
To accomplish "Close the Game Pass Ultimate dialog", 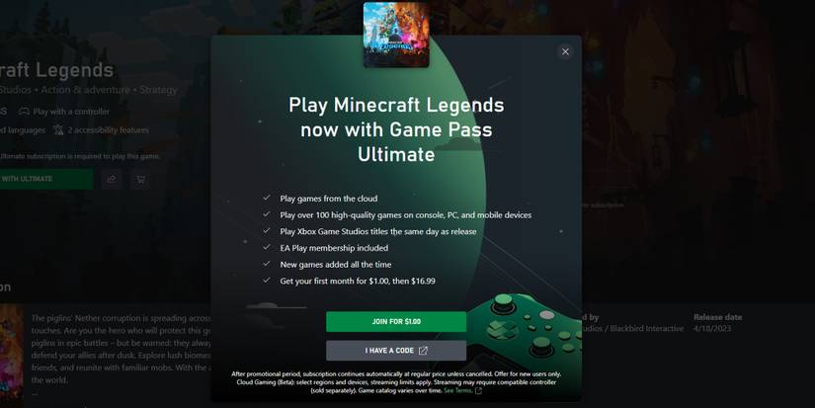I will pyautogui.click(x=565, y=51).
